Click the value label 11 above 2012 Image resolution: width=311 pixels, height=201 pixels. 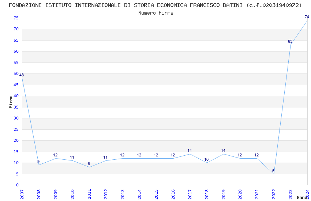pyautogui.click(x=105, y=158)
